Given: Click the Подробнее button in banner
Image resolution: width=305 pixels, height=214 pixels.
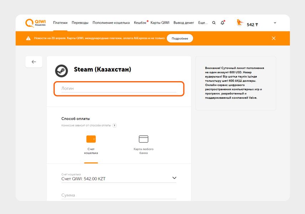Looking at the screenshot, I should (x=180, y=38).
